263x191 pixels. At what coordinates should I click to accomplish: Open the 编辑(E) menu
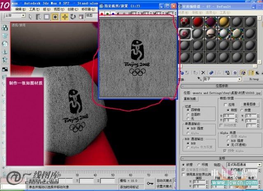20,9
